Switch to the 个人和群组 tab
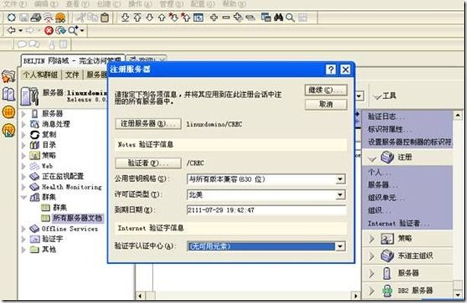Viewport: 467px width, 303px height. 40,75
